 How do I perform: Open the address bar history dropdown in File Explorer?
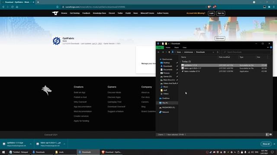pos(213,52)
